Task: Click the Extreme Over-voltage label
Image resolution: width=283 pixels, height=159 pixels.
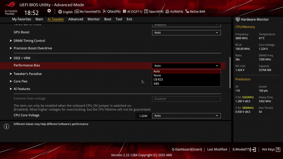Action: click(30, 98)
